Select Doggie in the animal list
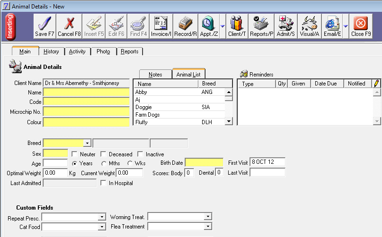Viewport: 382px width, 237px height. pos(179,107)
